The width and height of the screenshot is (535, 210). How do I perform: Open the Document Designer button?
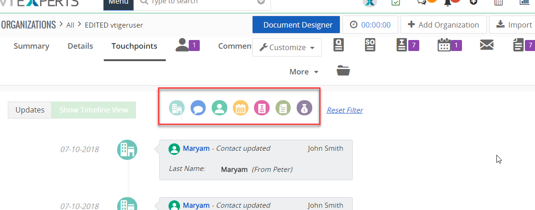pos(296,25)
